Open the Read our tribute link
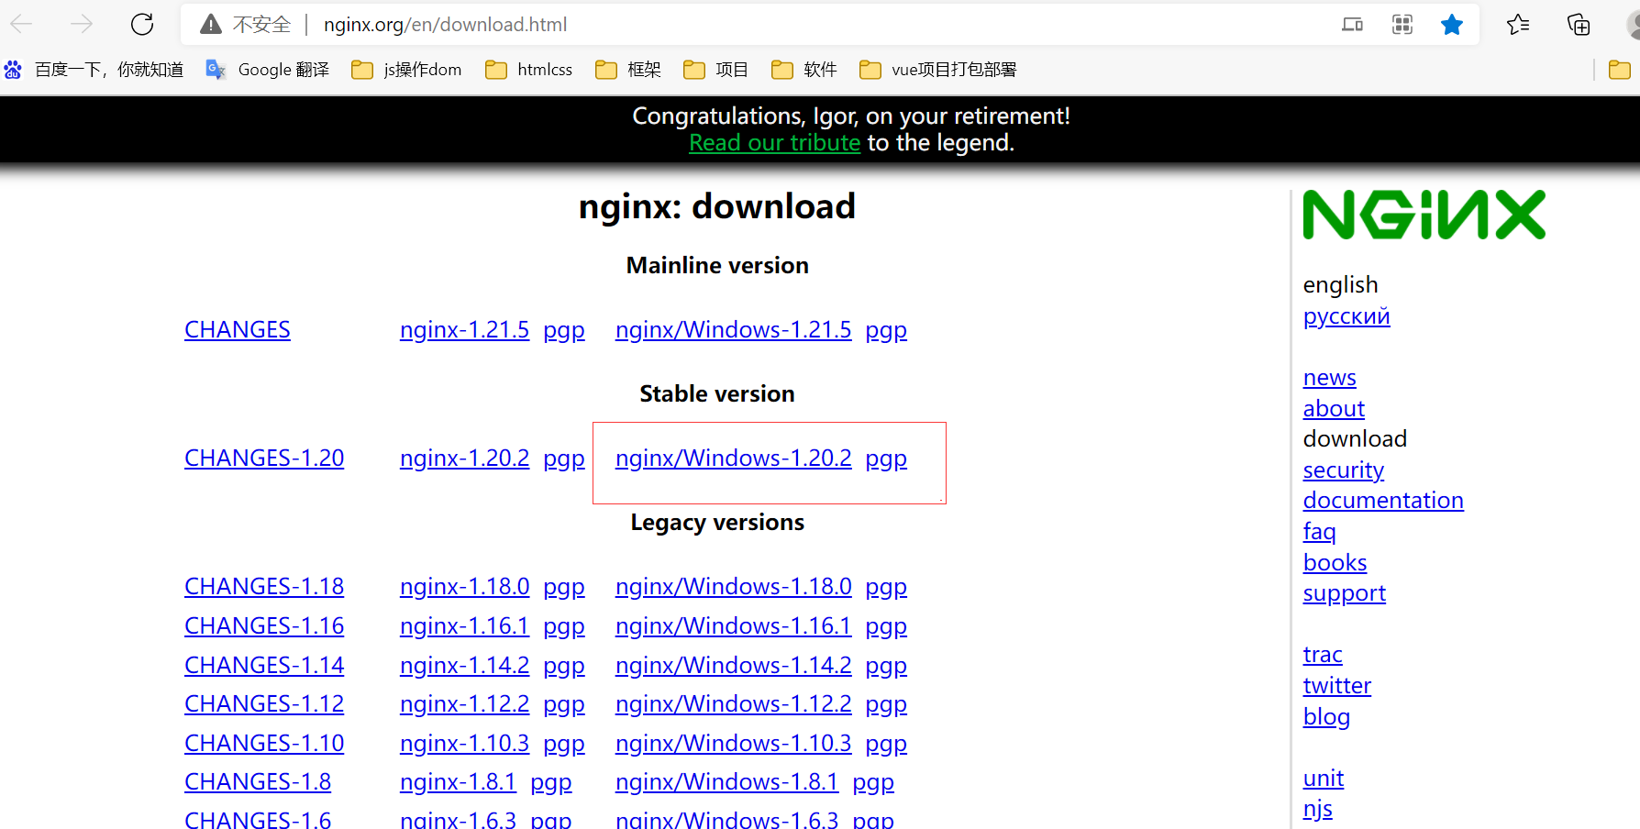Screen dimensions: 1640x829 (x=774, y=143)
